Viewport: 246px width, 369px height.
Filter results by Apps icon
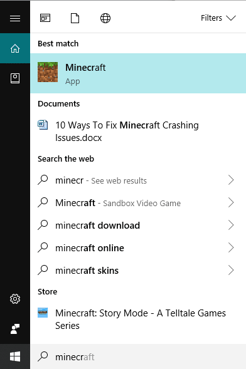(x=45, y=18)
